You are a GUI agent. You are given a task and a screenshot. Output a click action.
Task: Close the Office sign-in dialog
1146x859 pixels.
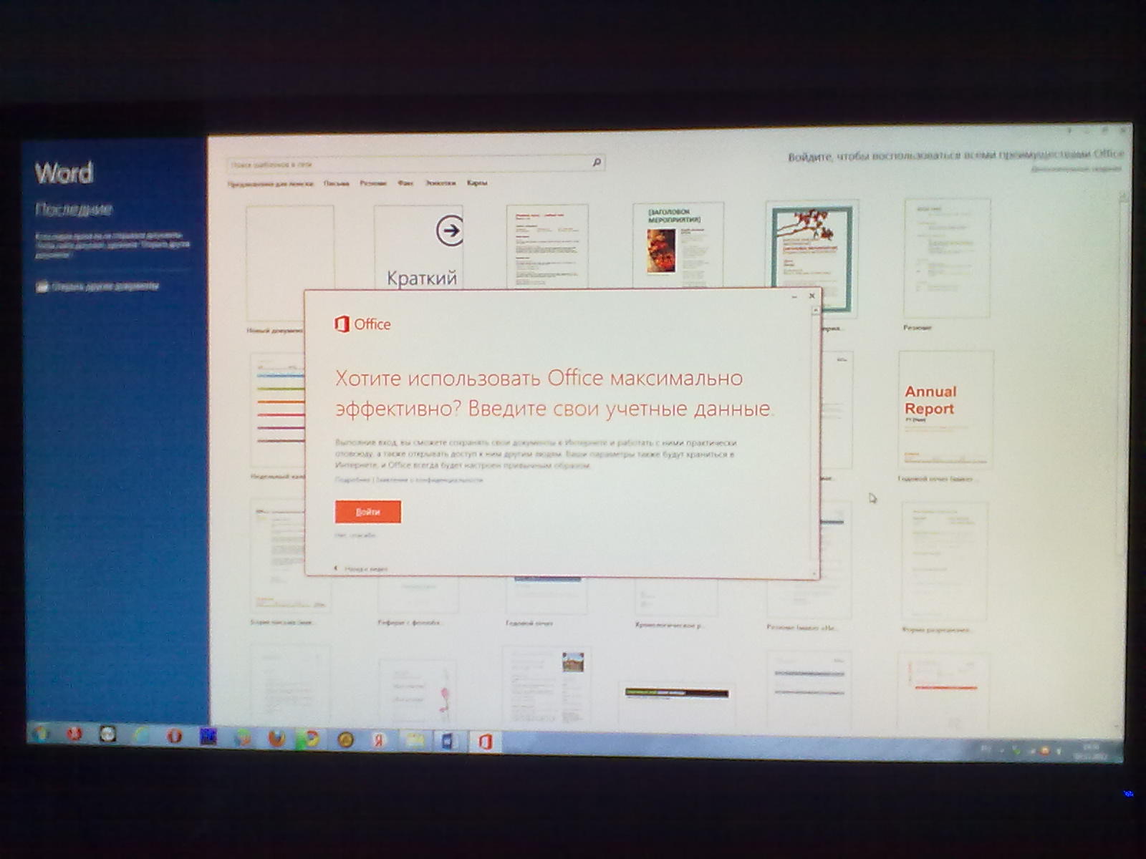pyautogui.click(x=812, y=296)
